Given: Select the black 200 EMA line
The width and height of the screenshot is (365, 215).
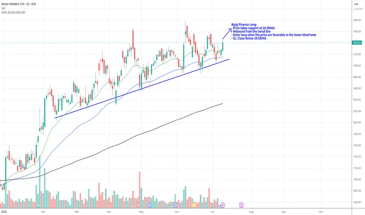Looking at the screenshot, I should (x=111, y=147).
